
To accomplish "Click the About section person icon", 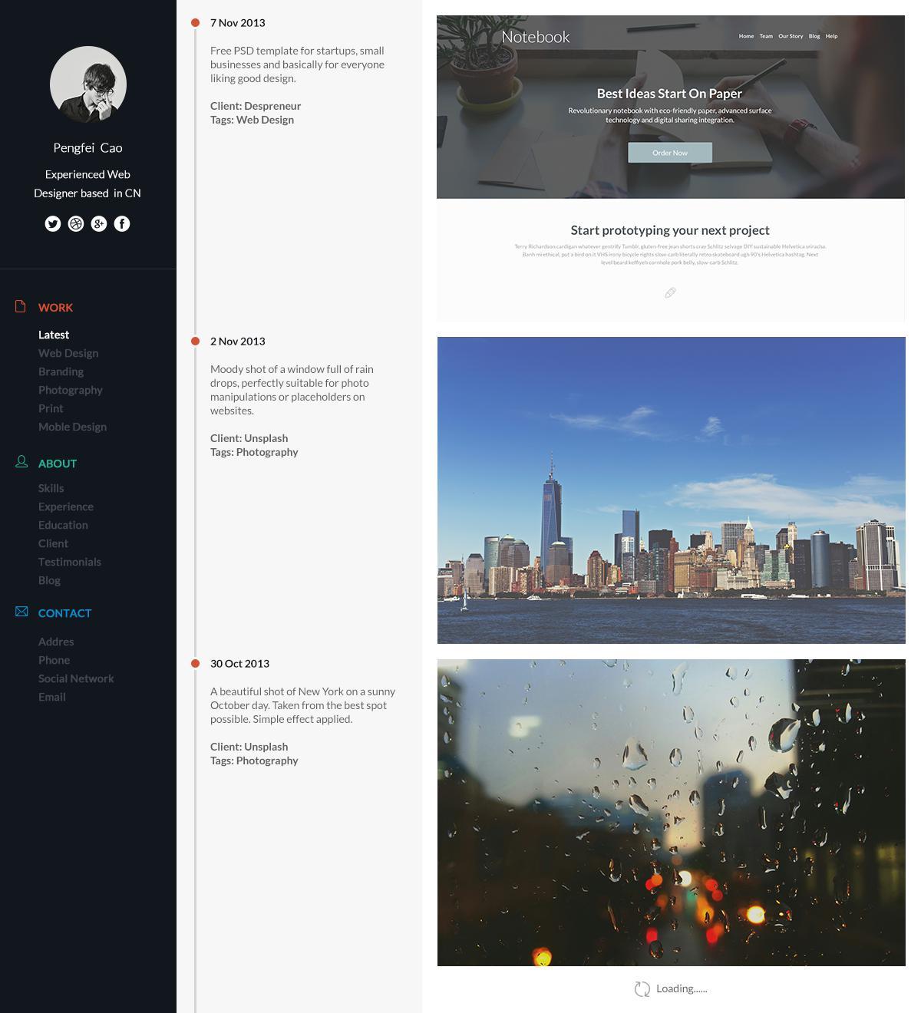I will point(21,462).
